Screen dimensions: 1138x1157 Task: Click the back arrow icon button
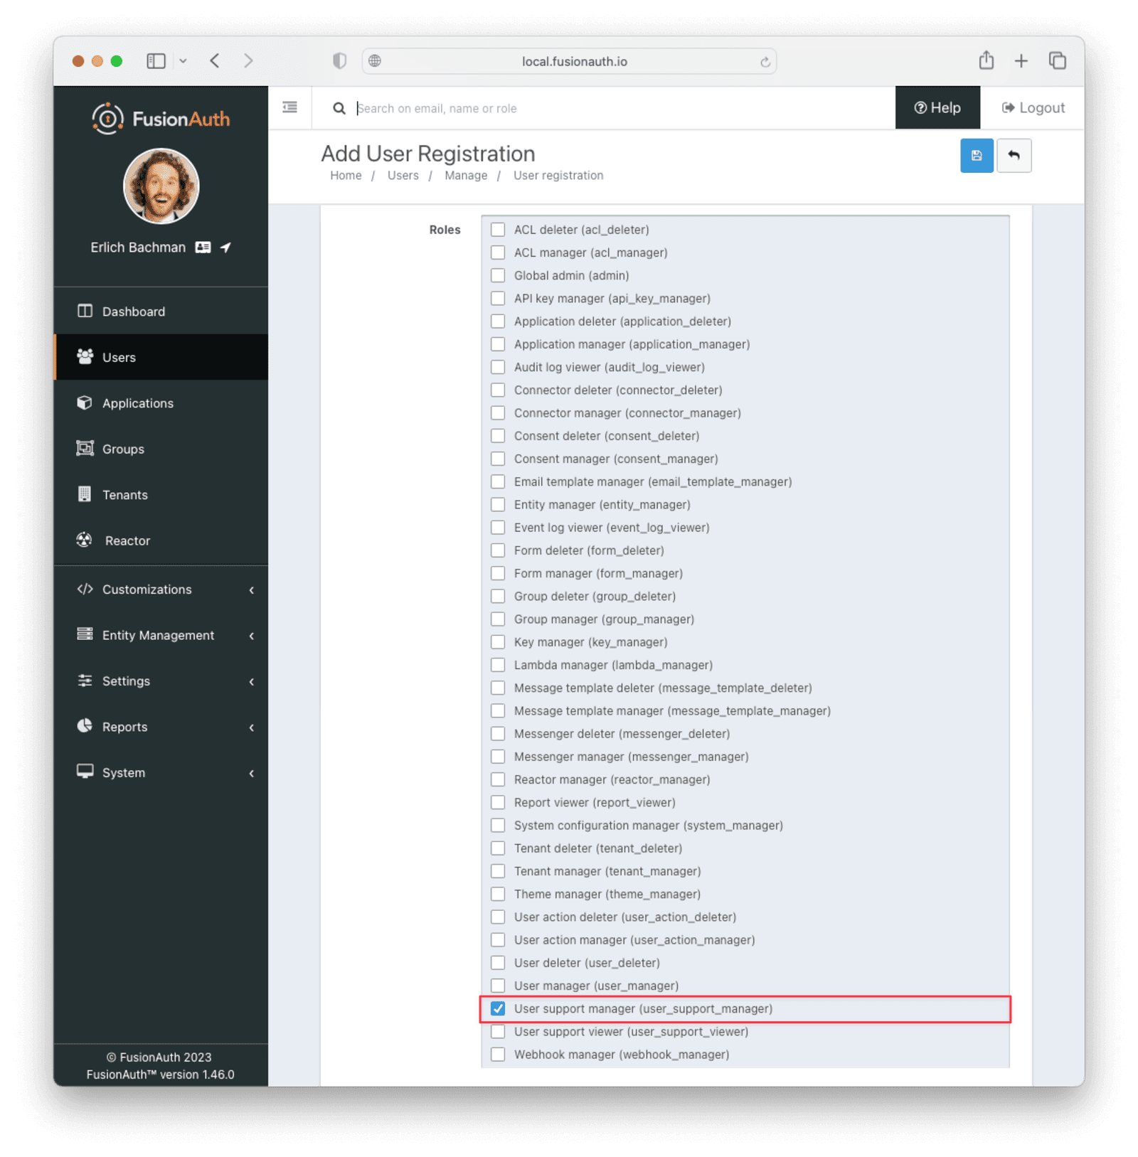[1014, 156]
